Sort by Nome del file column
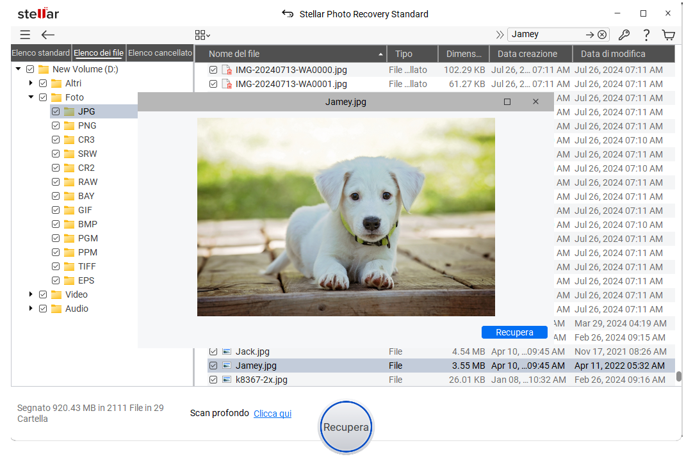This screenshot has height=459, width=693. click(x=291, y=54)
